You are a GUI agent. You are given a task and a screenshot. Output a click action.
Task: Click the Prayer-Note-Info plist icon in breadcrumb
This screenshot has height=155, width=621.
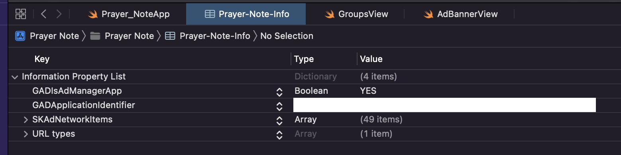(170, 36)
